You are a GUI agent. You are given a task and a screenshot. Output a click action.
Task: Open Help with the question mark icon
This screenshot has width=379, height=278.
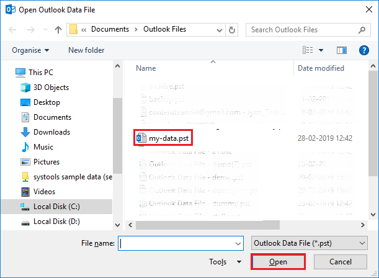[x=363, y=50]
